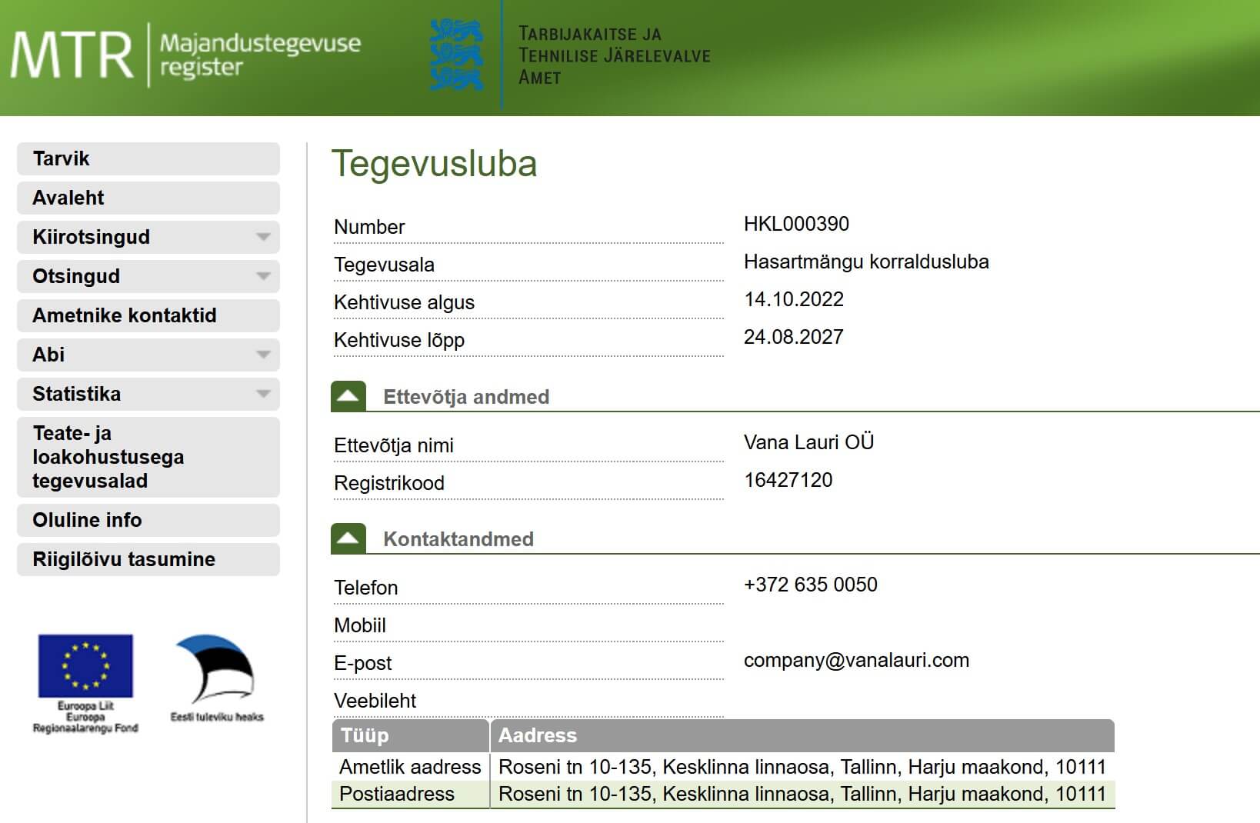Expand the Abi dropdown arrow
This screenshot has width=1260, height=823.
pyautogui.click(x=263, y=355)
